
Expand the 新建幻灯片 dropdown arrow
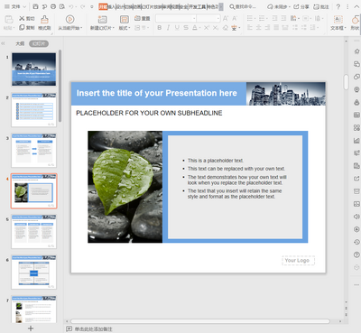click(114, 28)
